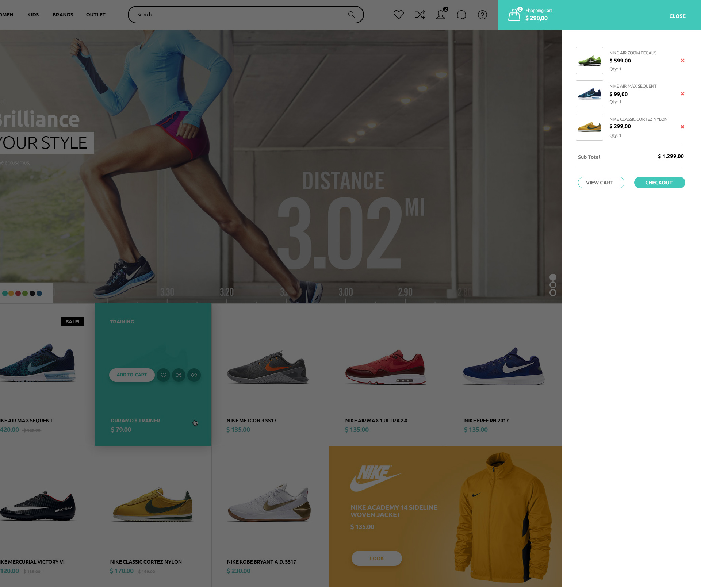
Task: Open the user account icon
Action: 441,15
